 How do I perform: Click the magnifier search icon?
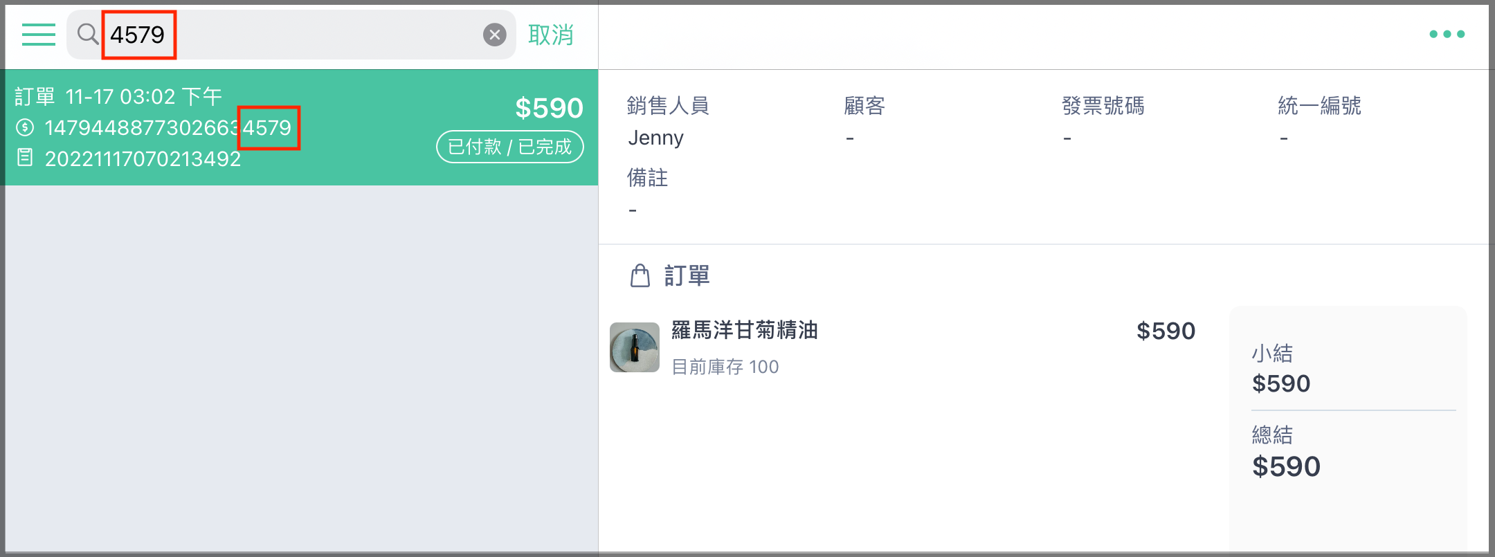point(88,34)
